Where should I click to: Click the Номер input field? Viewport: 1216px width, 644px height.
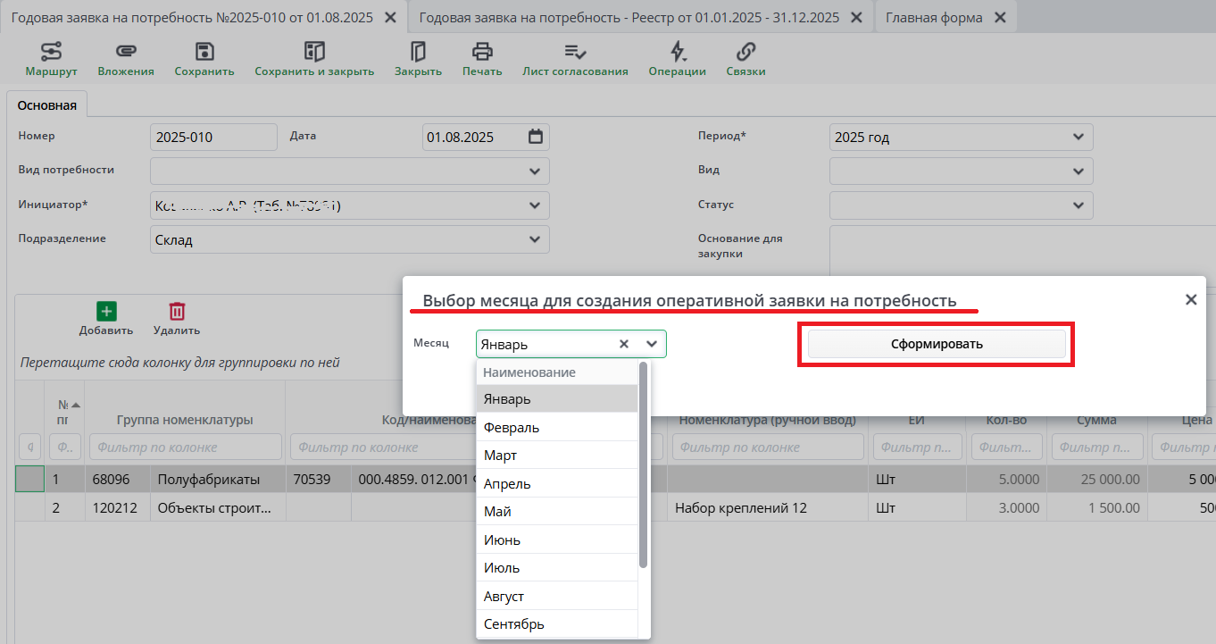pyautogui.click(x=213, y=137)
